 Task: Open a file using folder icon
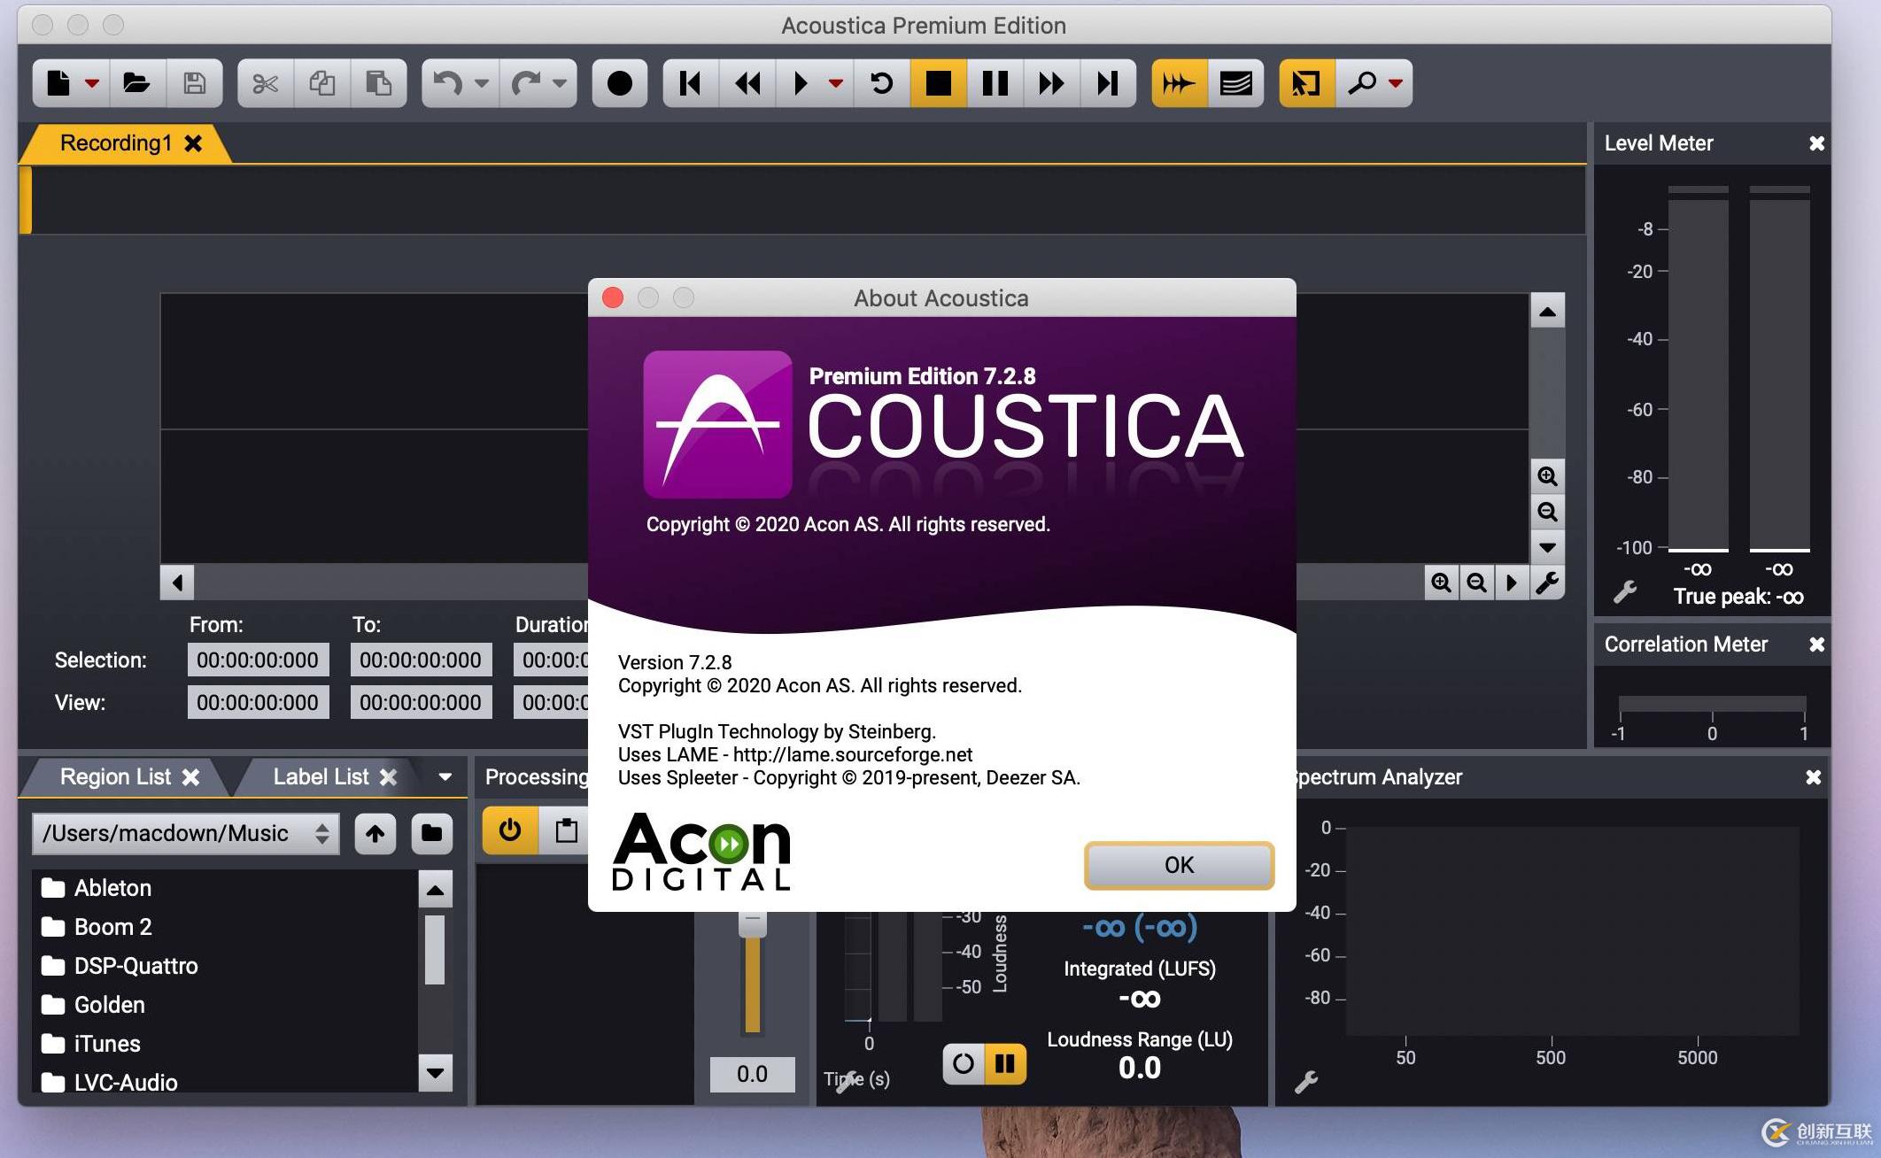click(136, 83)
